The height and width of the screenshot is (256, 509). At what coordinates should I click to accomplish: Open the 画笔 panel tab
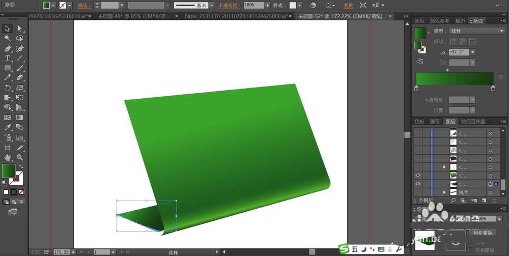[435, 121]
